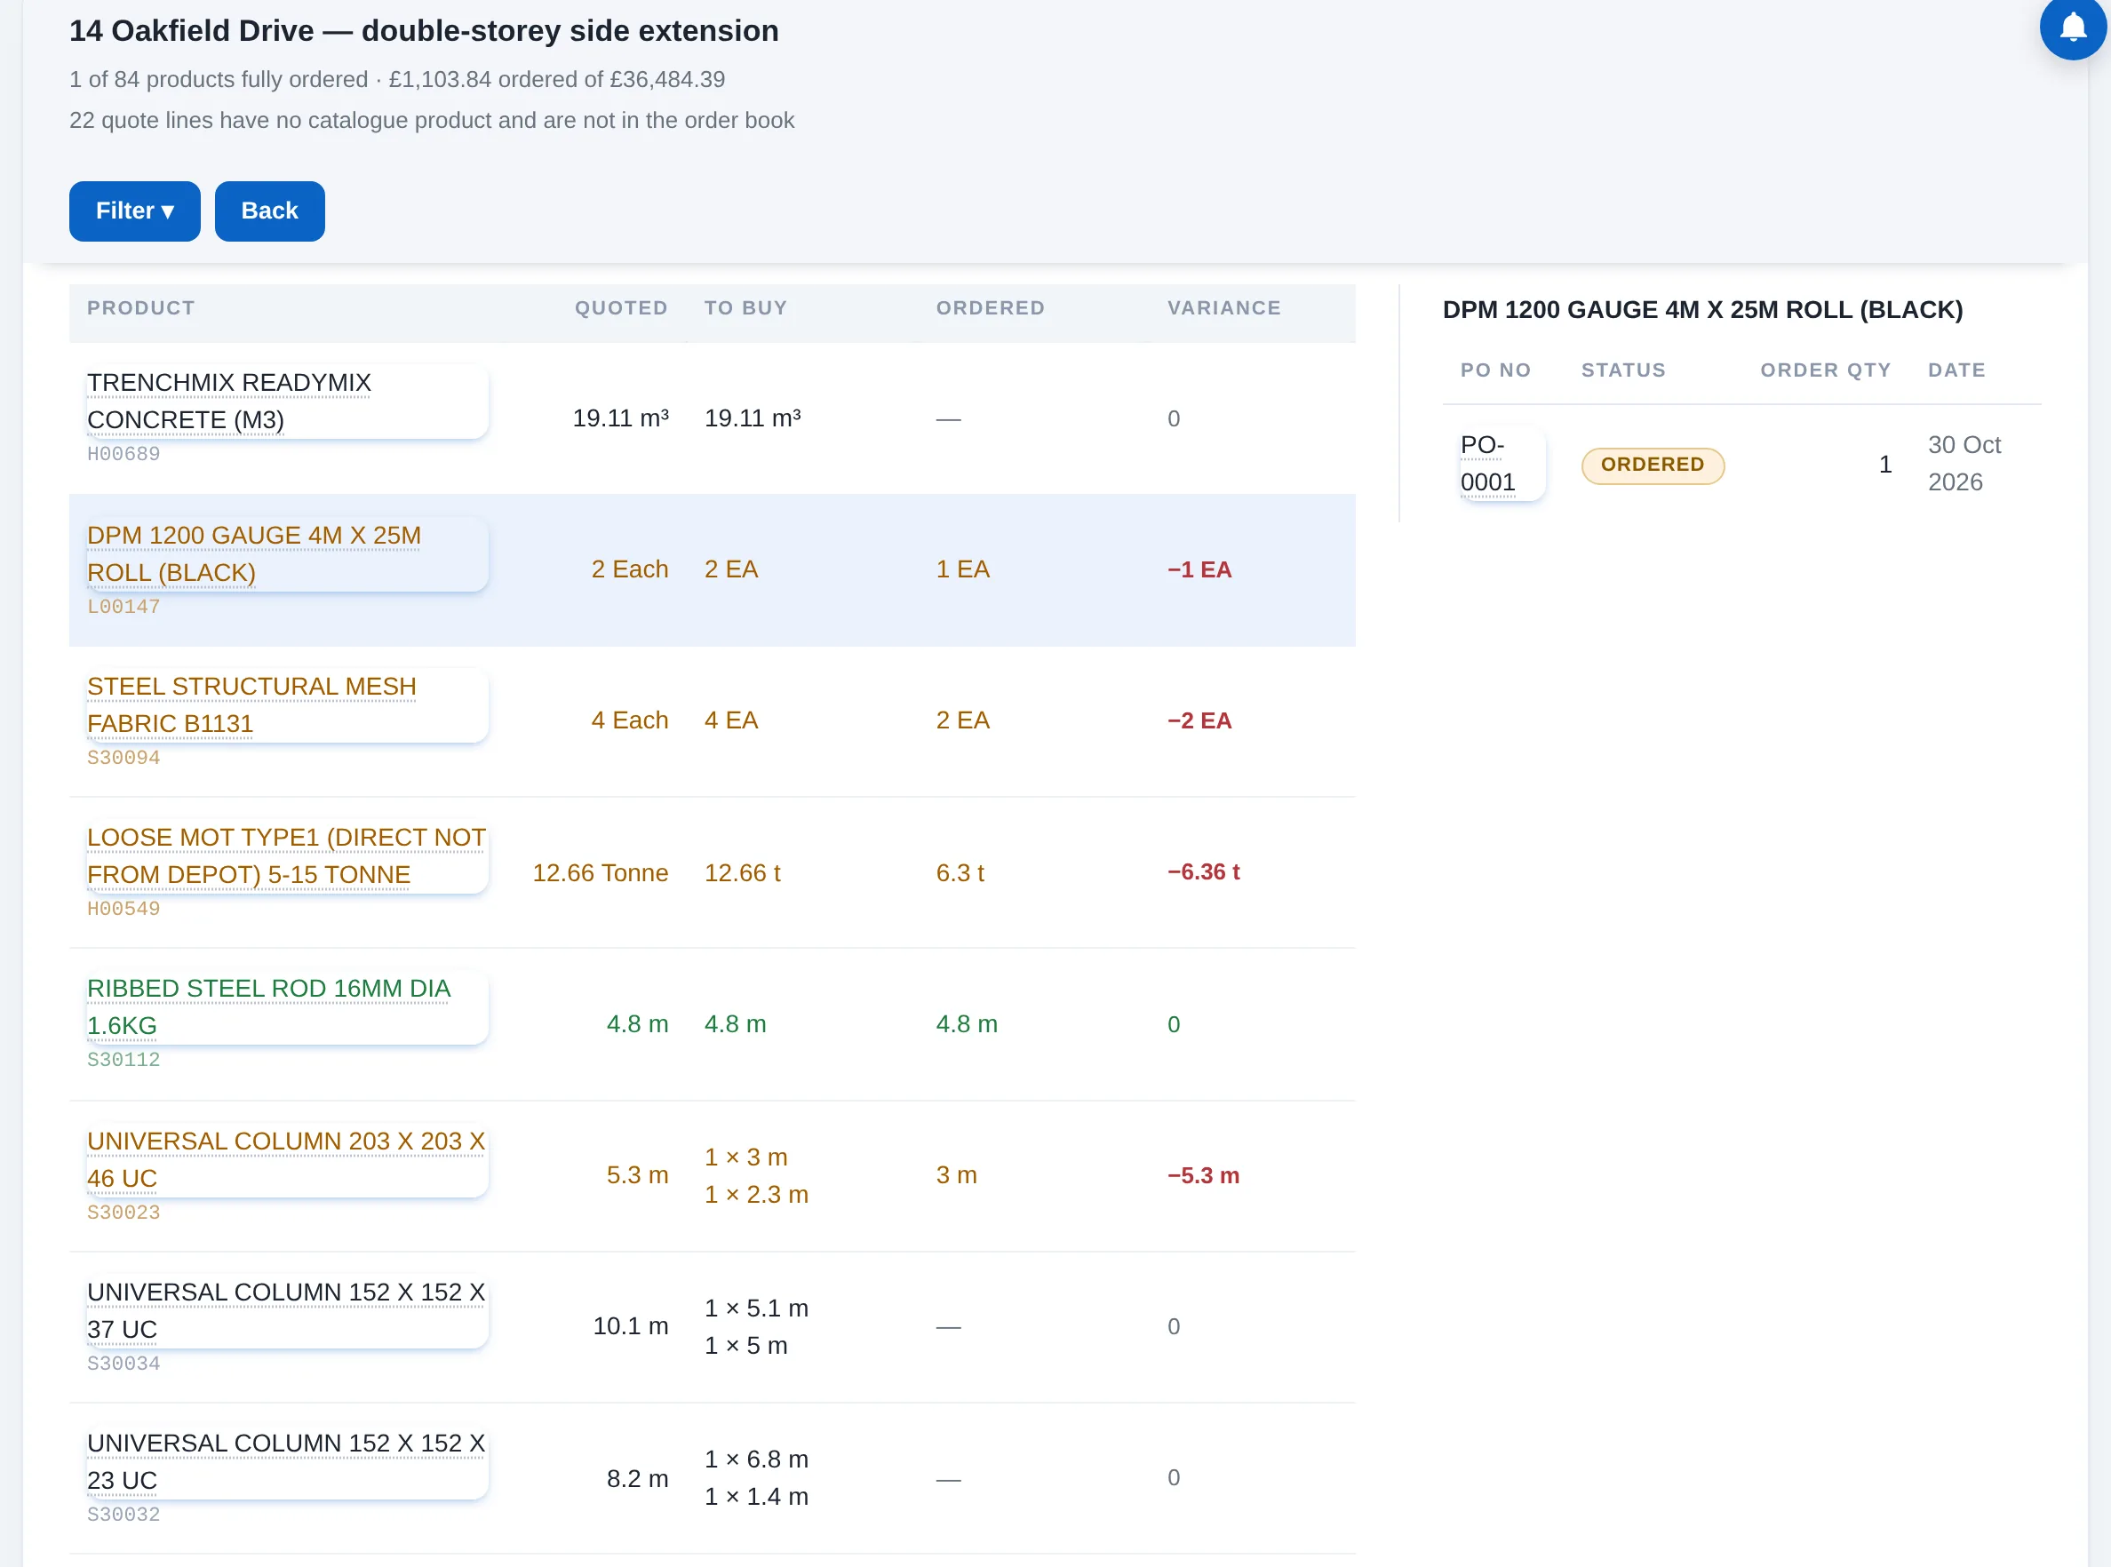The width and height of the screenshot is (2111, 1567).
Task: Click the ORDER QTY column header
Action: (x=1826, y=370)
